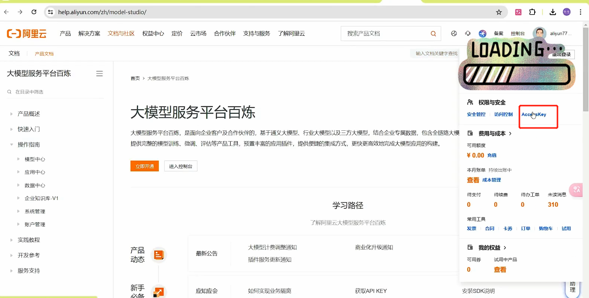Open the 了解阿里云 top menu
The height and width of the screenshot is (298, 589).
pyautogui.click(x=291, y=34)
